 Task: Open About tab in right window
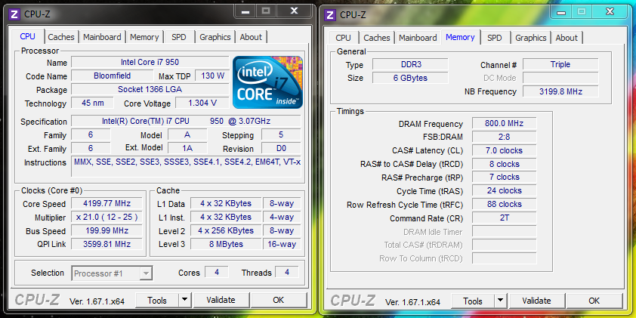tap(567, 38)
